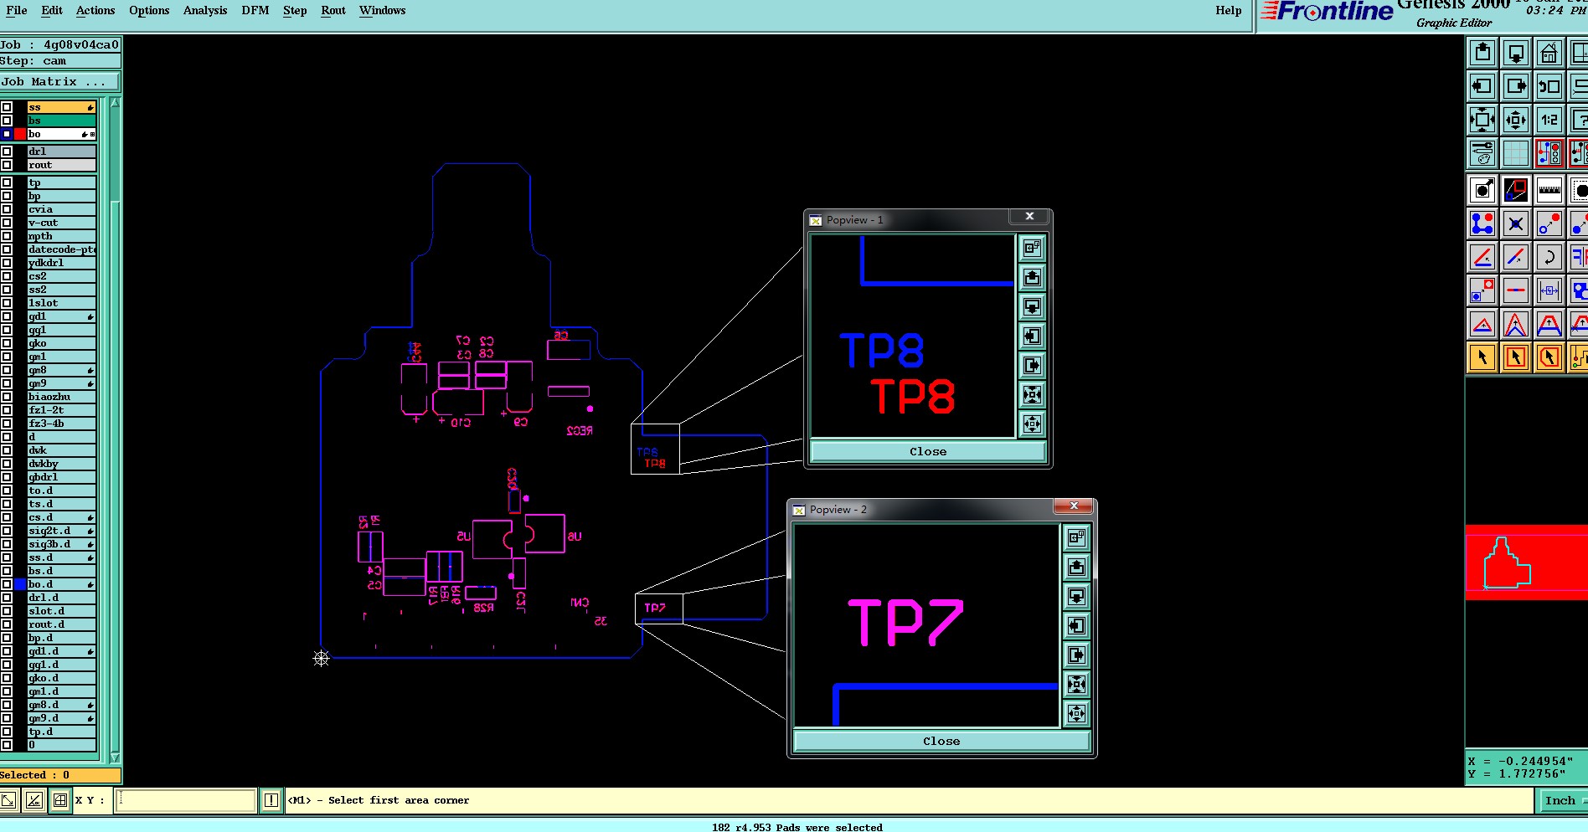Select the fz1-2t layer row

(x=61, y=410)
